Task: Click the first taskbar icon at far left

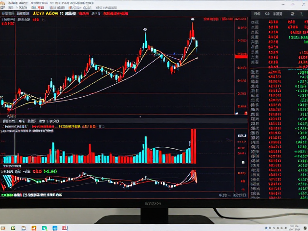Action: 3,228
